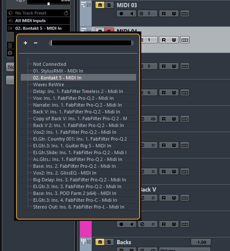Click the inspector notepad section icon

click(10, 45)
